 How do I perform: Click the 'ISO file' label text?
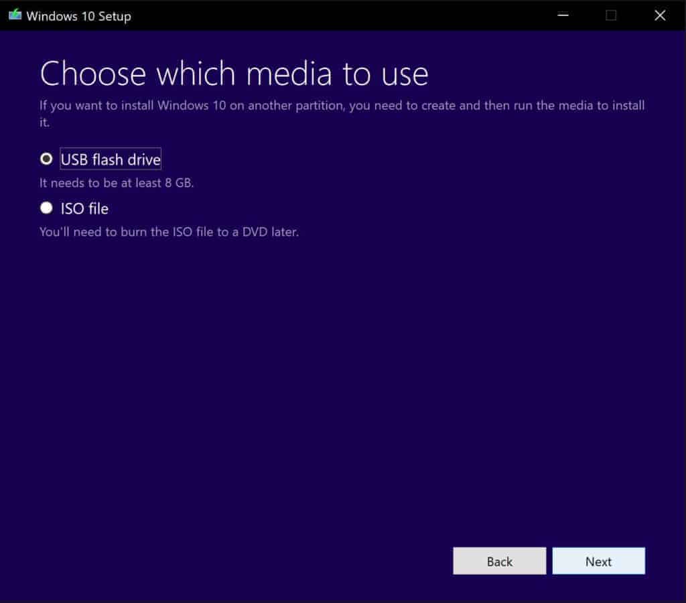click(x=84, y=209)
